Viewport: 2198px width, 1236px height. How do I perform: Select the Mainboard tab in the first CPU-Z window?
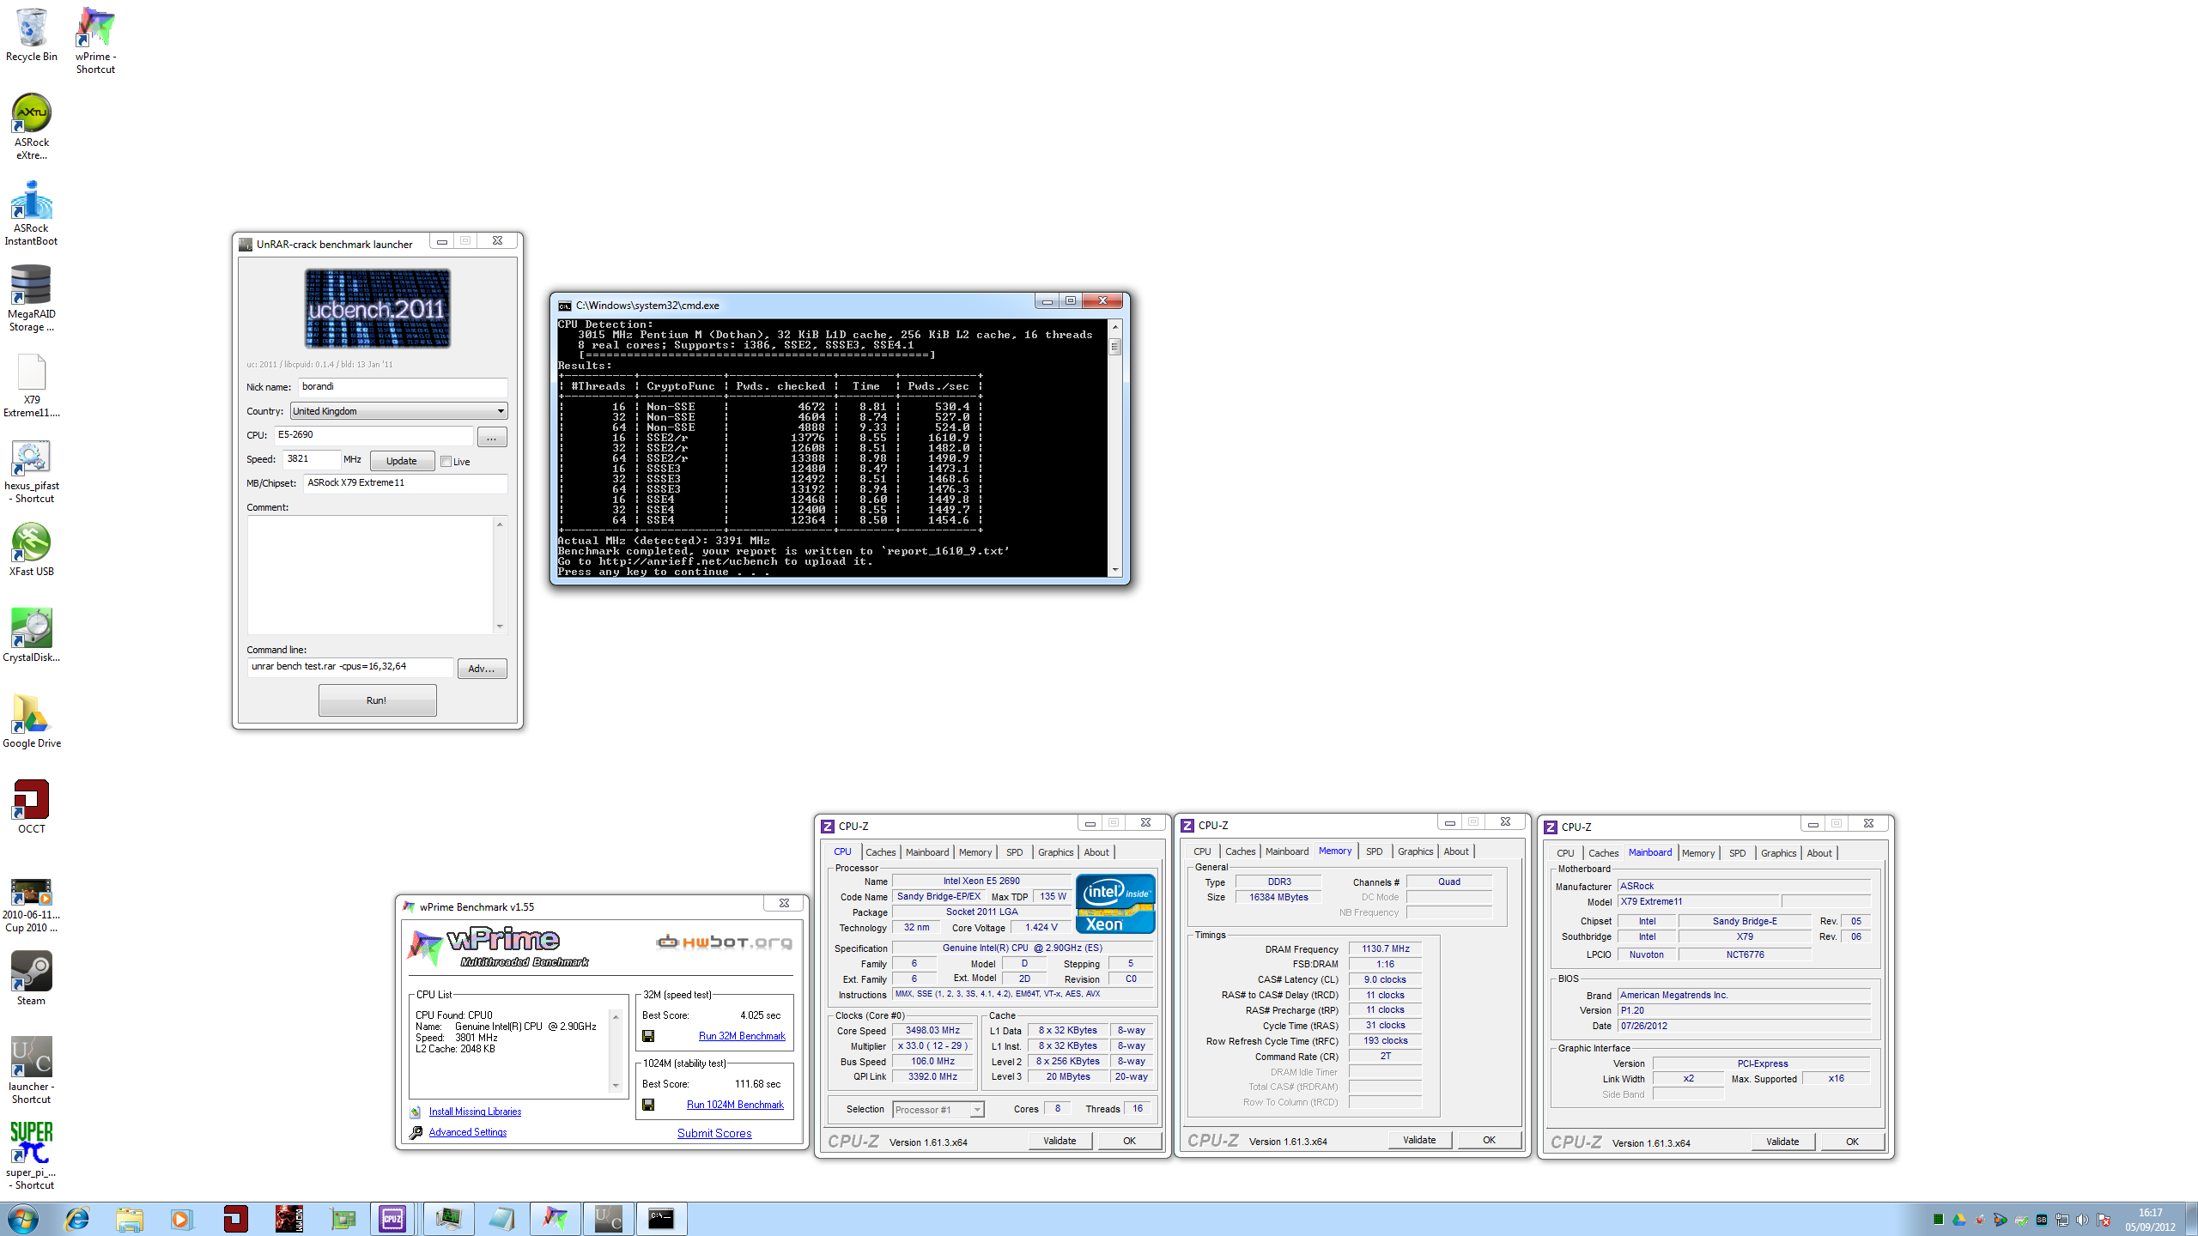coord(927,852)
